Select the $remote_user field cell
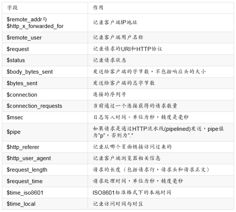 tap(24, 37)
